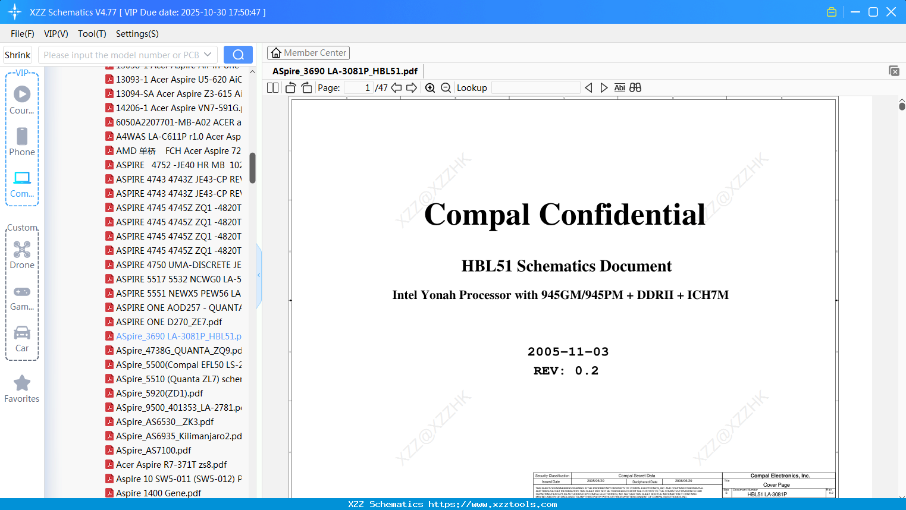Viewport: 906px width, 510px height.
Task: Open file ASPIRE 4750 UMA-DISCRETE JE
Action: point(174,265)
